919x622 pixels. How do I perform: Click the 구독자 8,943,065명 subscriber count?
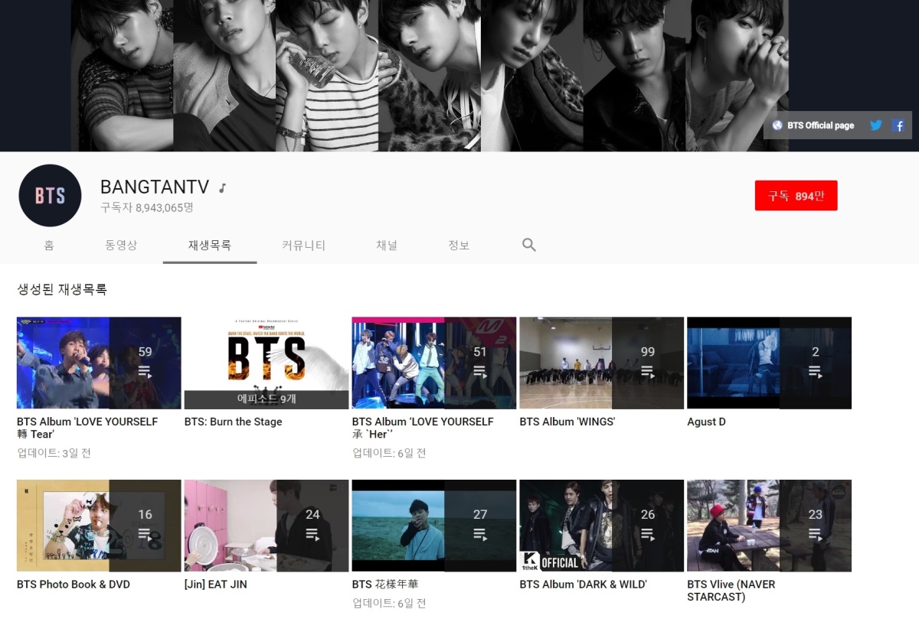(146, 207)
